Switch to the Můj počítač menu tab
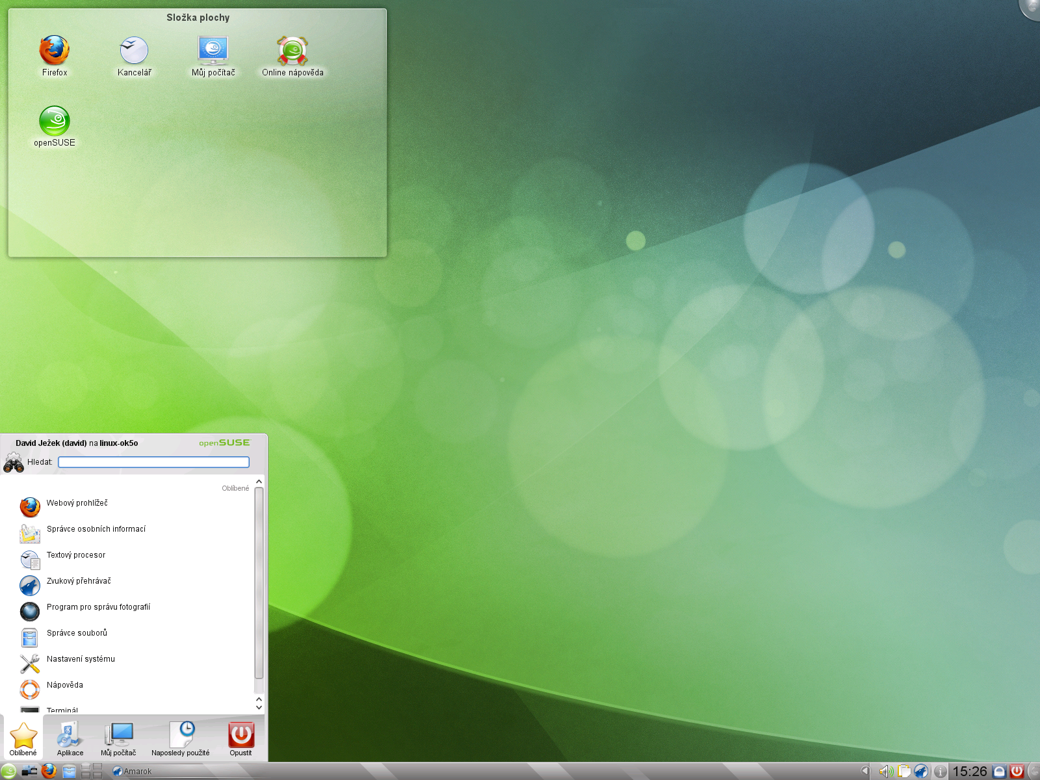1040x780 pixels. pyautogui.click(x=118, y=738)
